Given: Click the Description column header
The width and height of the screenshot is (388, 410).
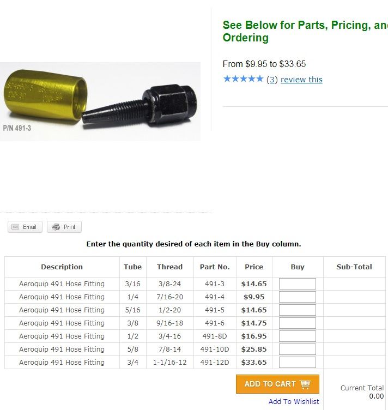Looking at the screenshot, I should coord(62,267).
